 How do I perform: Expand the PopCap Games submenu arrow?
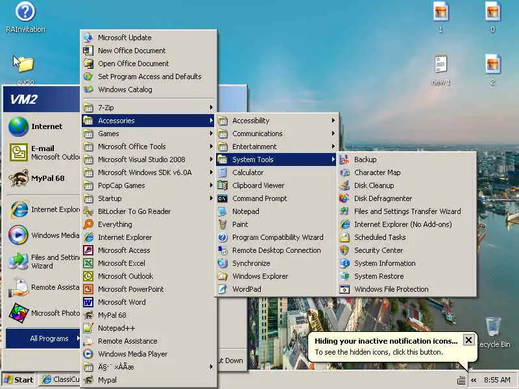click(211, 185)
